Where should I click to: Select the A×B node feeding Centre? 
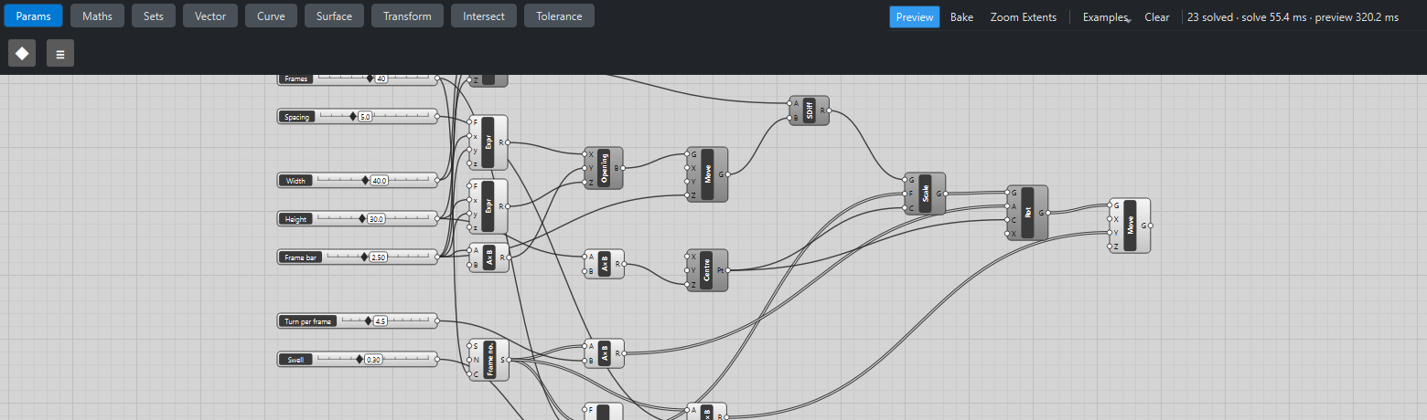[x=605, y=264]
